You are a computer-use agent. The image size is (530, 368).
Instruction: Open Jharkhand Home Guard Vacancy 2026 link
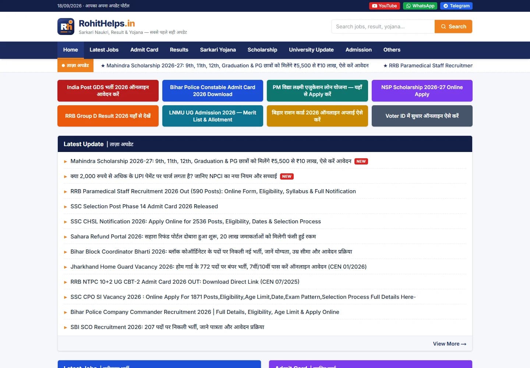tap(219, 267)
